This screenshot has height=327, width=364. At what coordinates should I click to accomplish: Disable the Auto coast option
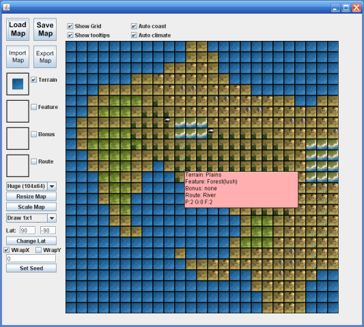134,26
